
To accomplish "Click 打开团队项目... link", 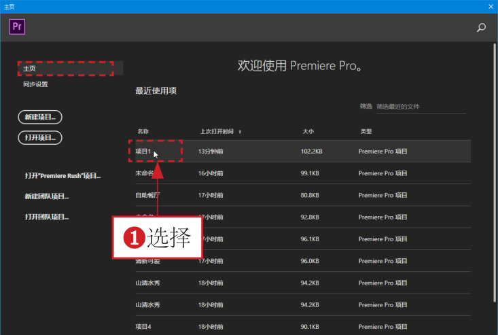I will [x=47, y=217].
